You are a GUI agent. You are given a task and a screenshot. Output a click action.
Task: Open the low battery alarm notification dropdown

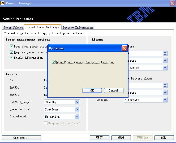click(x=165, y=61)
